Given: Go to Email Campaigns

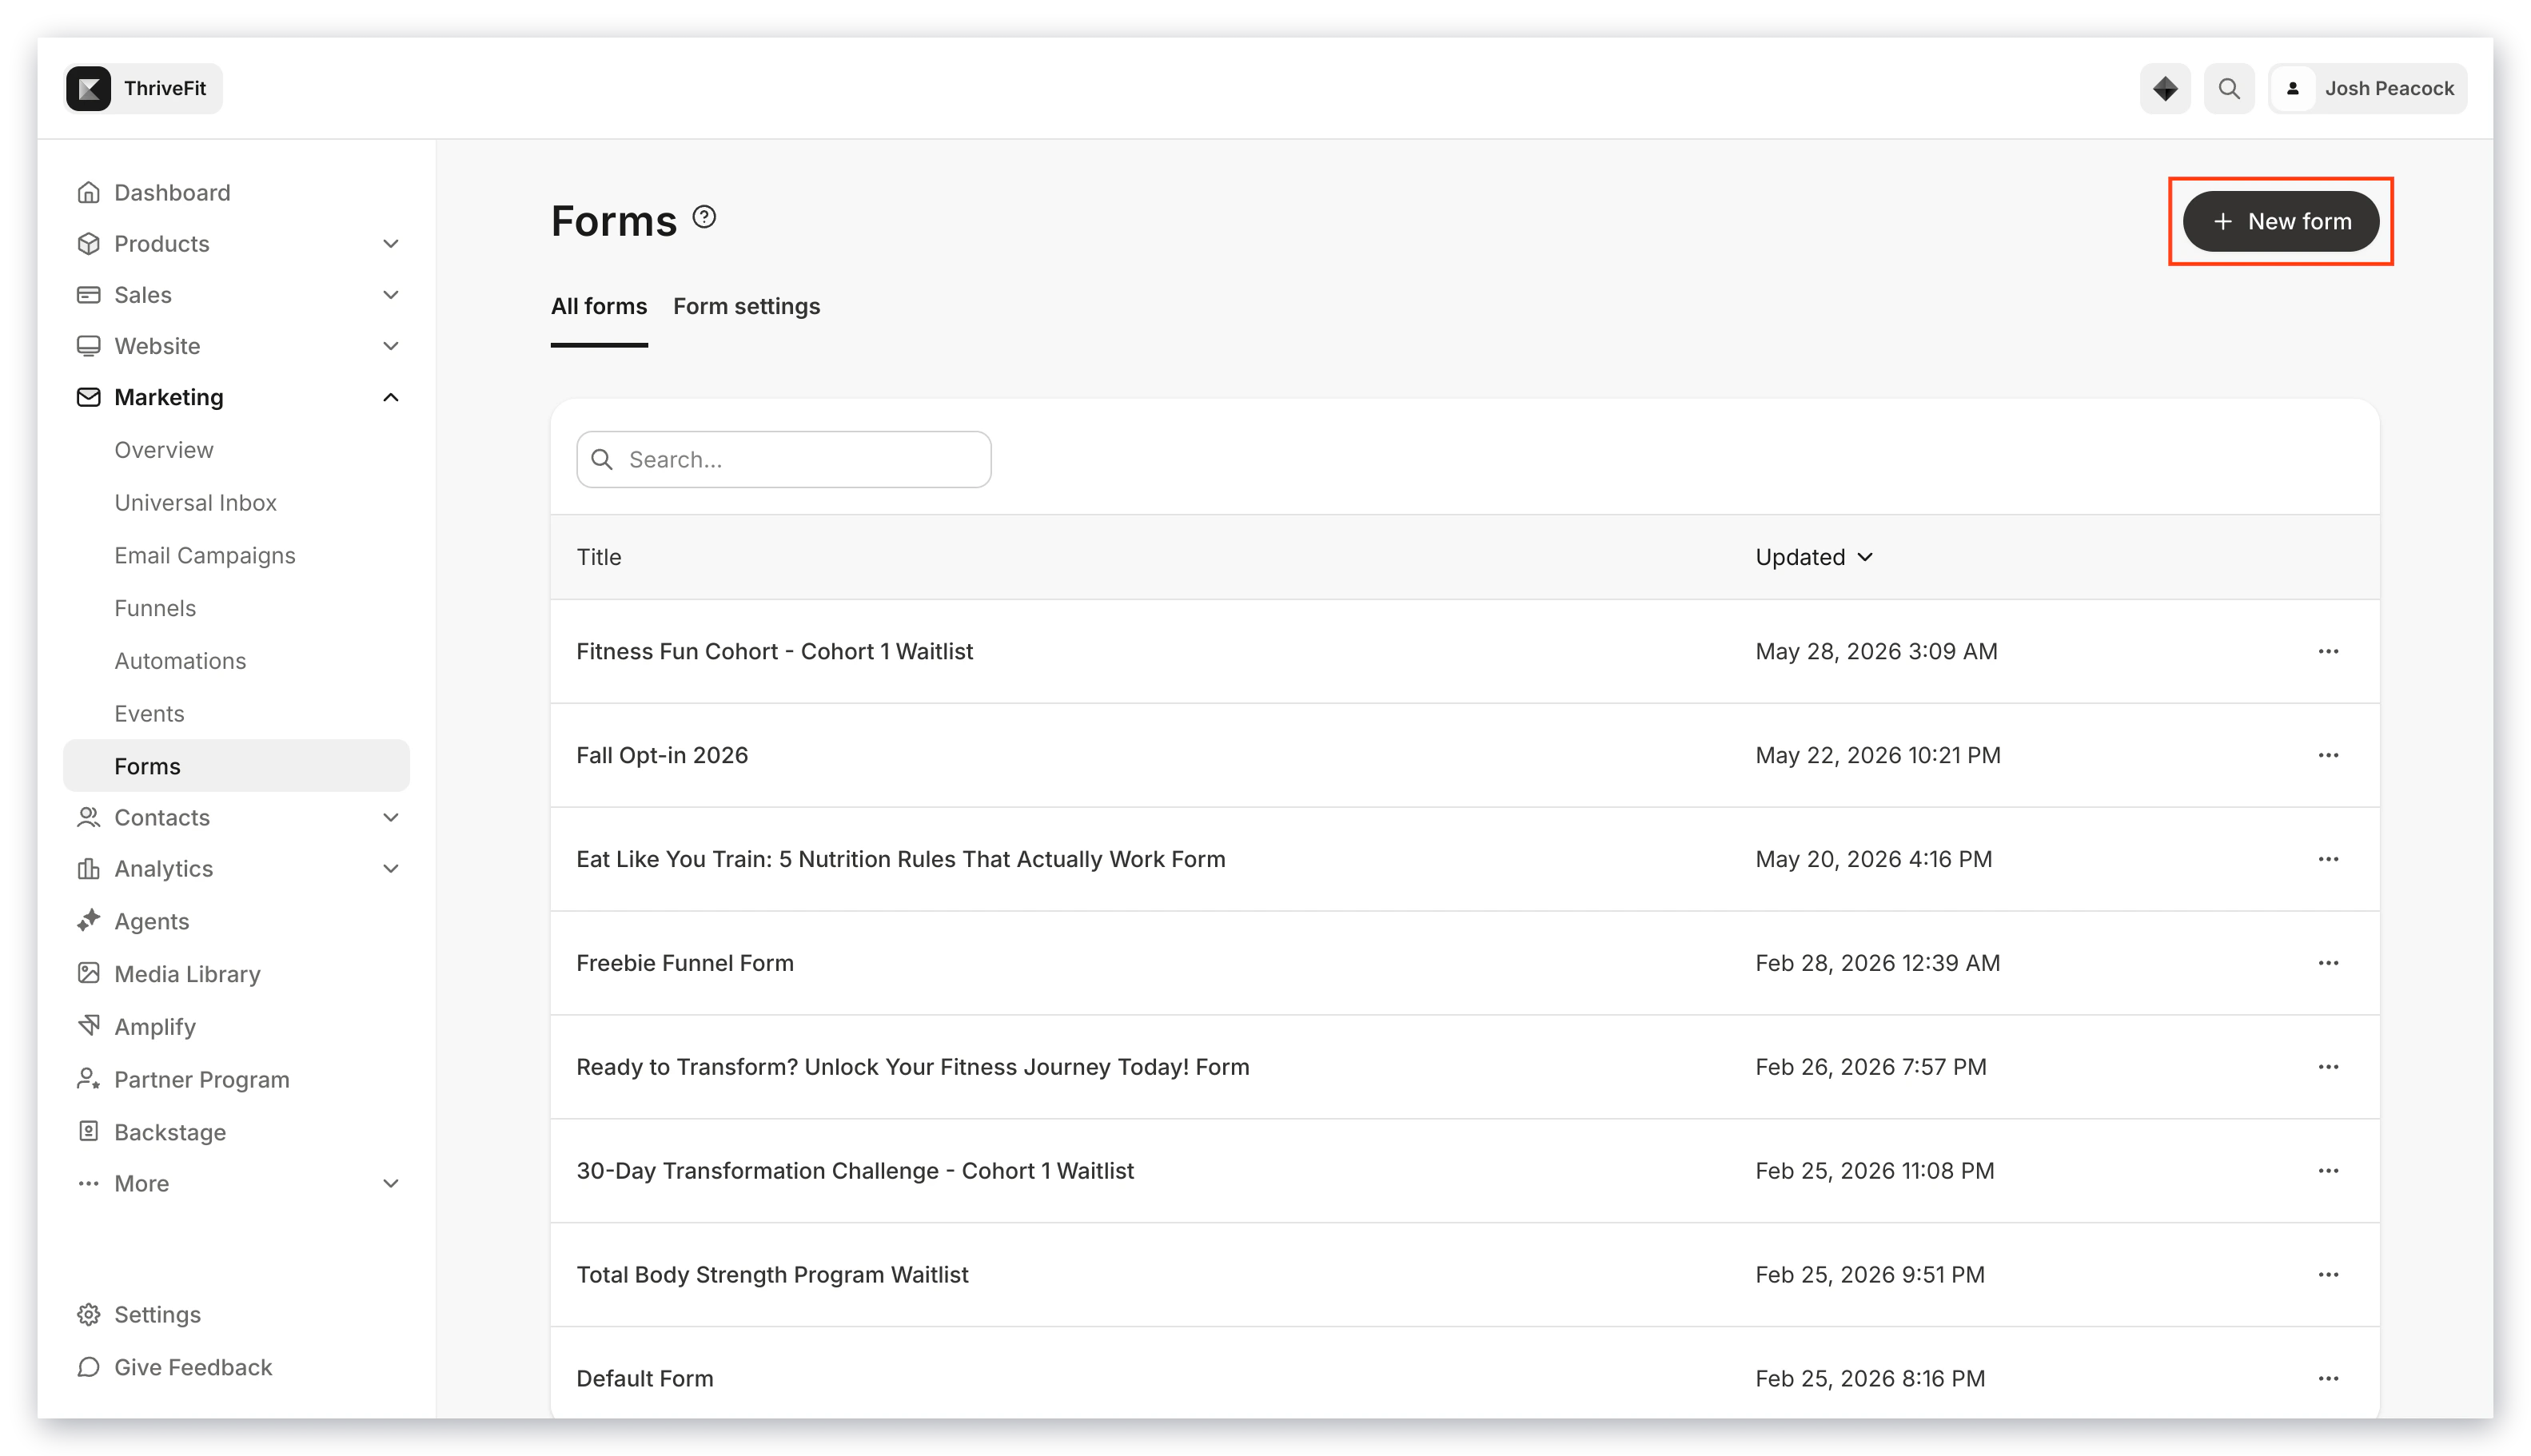Looking at the screenshot, I should click(x=204, y=555).
